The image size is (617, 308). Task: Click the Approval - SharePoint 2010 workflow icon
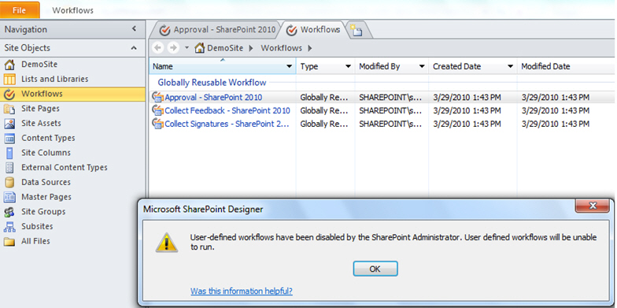[157, 97]
